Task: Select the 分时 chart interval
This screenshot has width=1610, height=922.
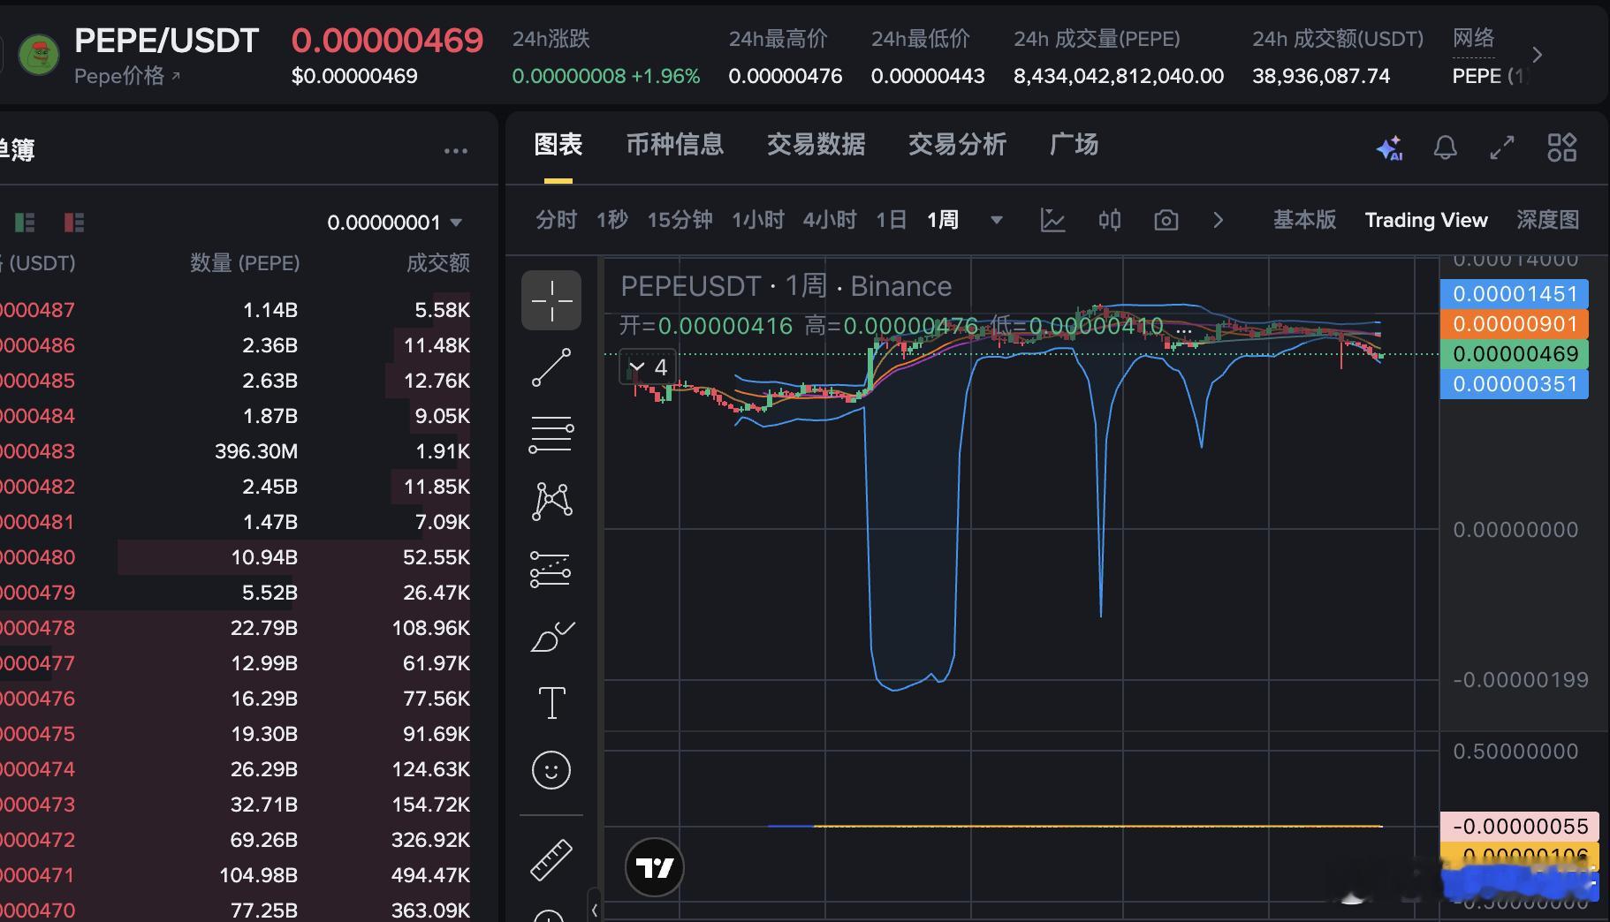Action: [x=556, y=220]
